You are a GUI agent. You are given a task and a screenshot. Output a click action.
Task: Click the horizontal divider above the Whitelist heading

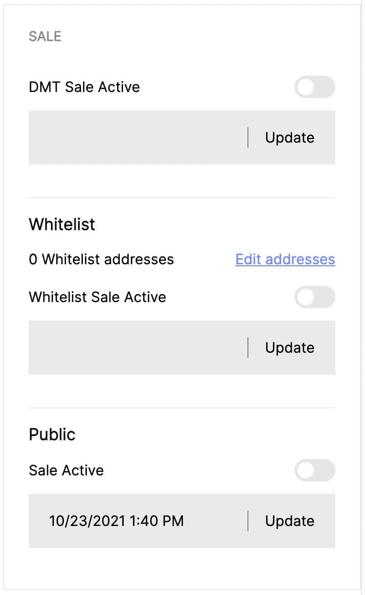(x=182, y=198)
